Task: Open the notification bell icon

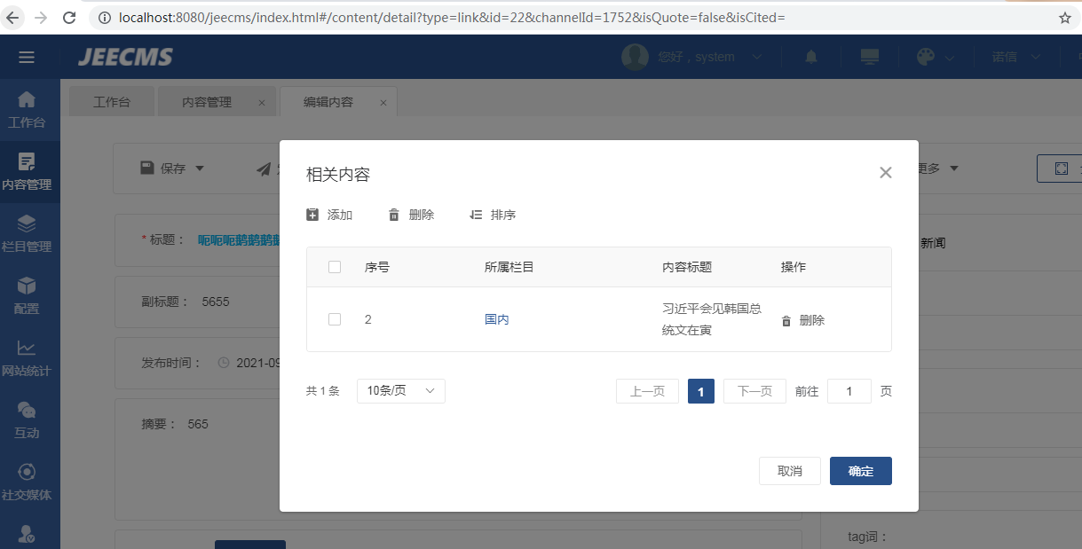Action: tap(810, 57)
